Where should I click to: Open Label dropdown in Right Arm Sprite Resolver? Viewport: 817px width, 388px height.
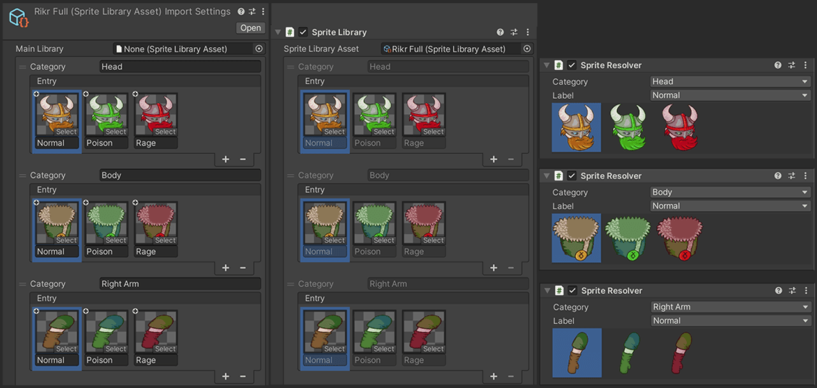tap(730, 321)
